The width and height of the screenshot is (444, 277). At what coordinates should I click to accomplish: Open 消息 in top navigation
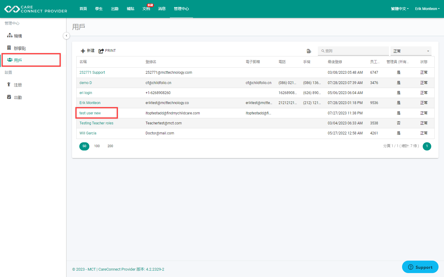(162, 9)
